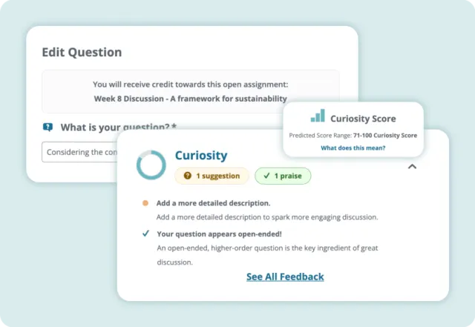475x327 pixels.
Task: Open the "What does this mean?" link
Action: pos(353,148)
